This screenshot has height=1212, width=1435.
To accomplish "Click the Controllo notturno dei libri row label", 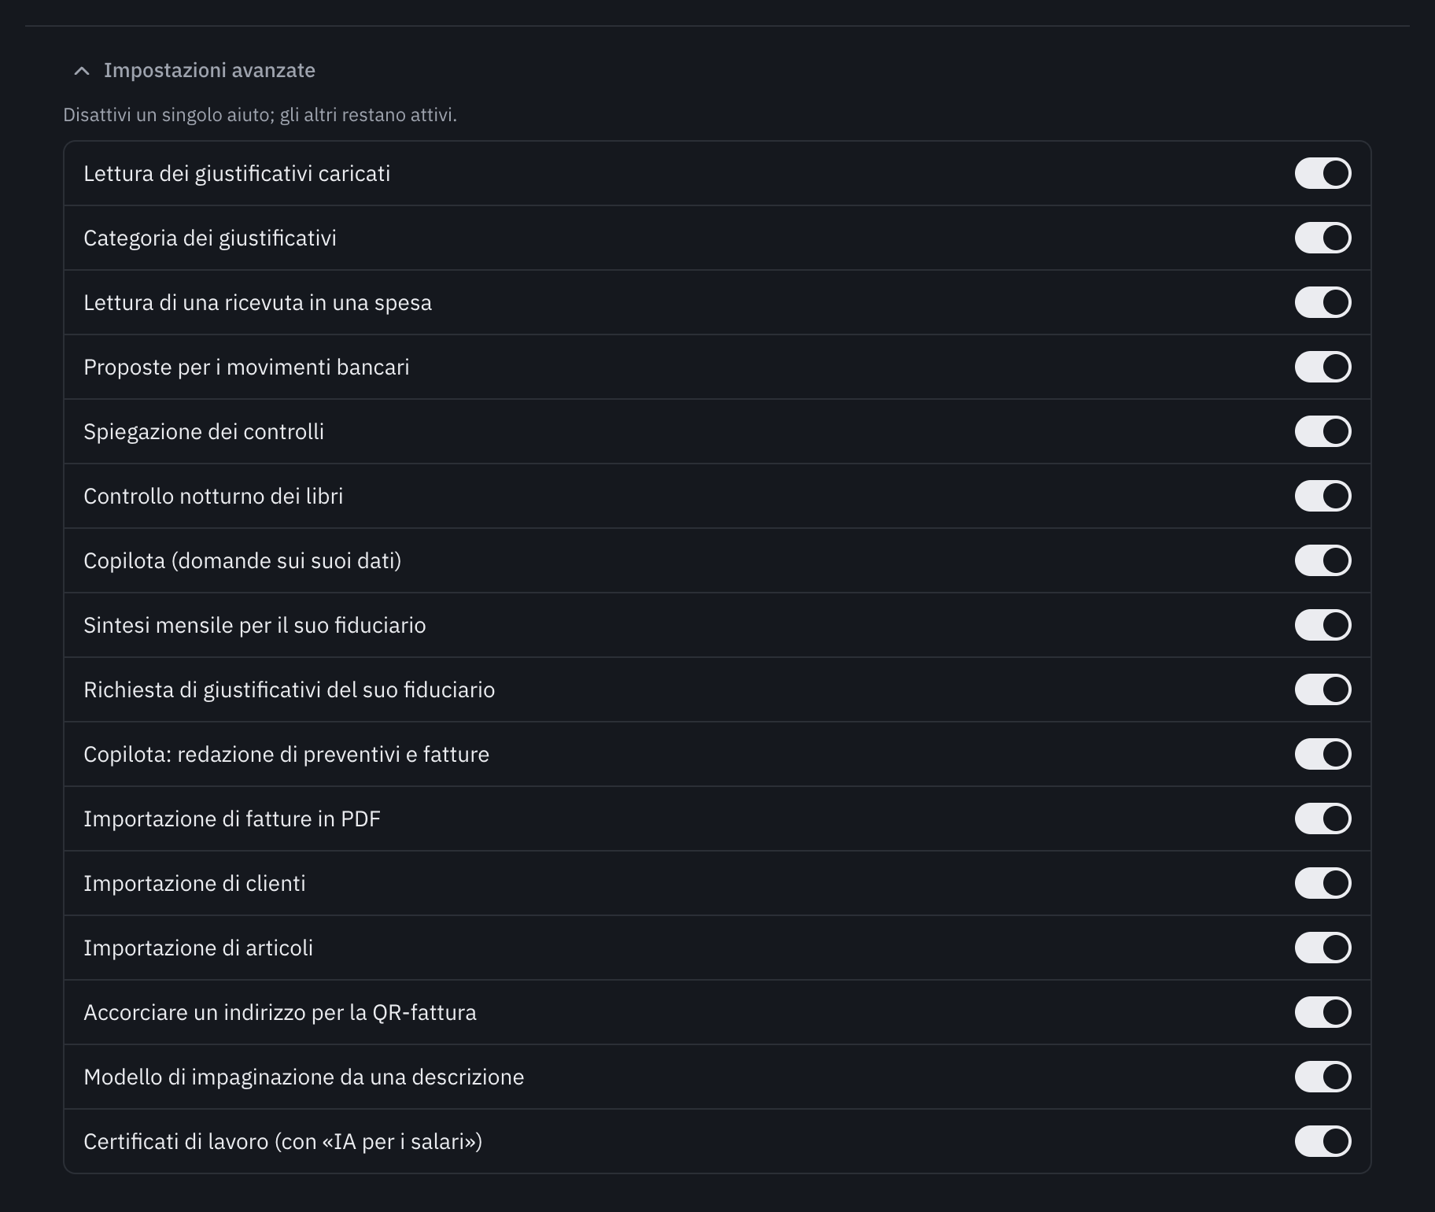I will [213, 496].
